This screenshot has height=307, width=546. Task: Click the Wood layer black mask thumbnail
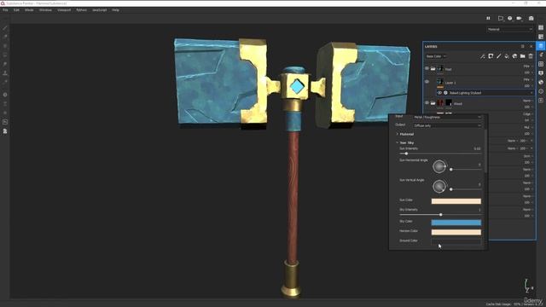pyautogui.click(x=449, y=102)
